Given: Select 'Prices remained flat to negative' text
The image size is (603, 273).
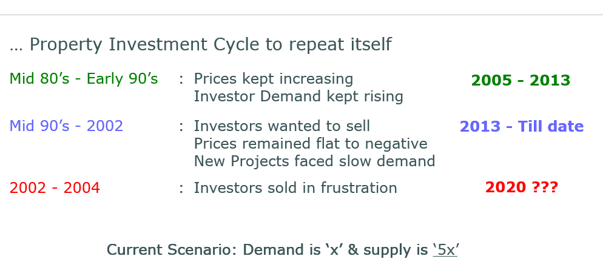Looking at the screenshot, I should tap(311, 144).
